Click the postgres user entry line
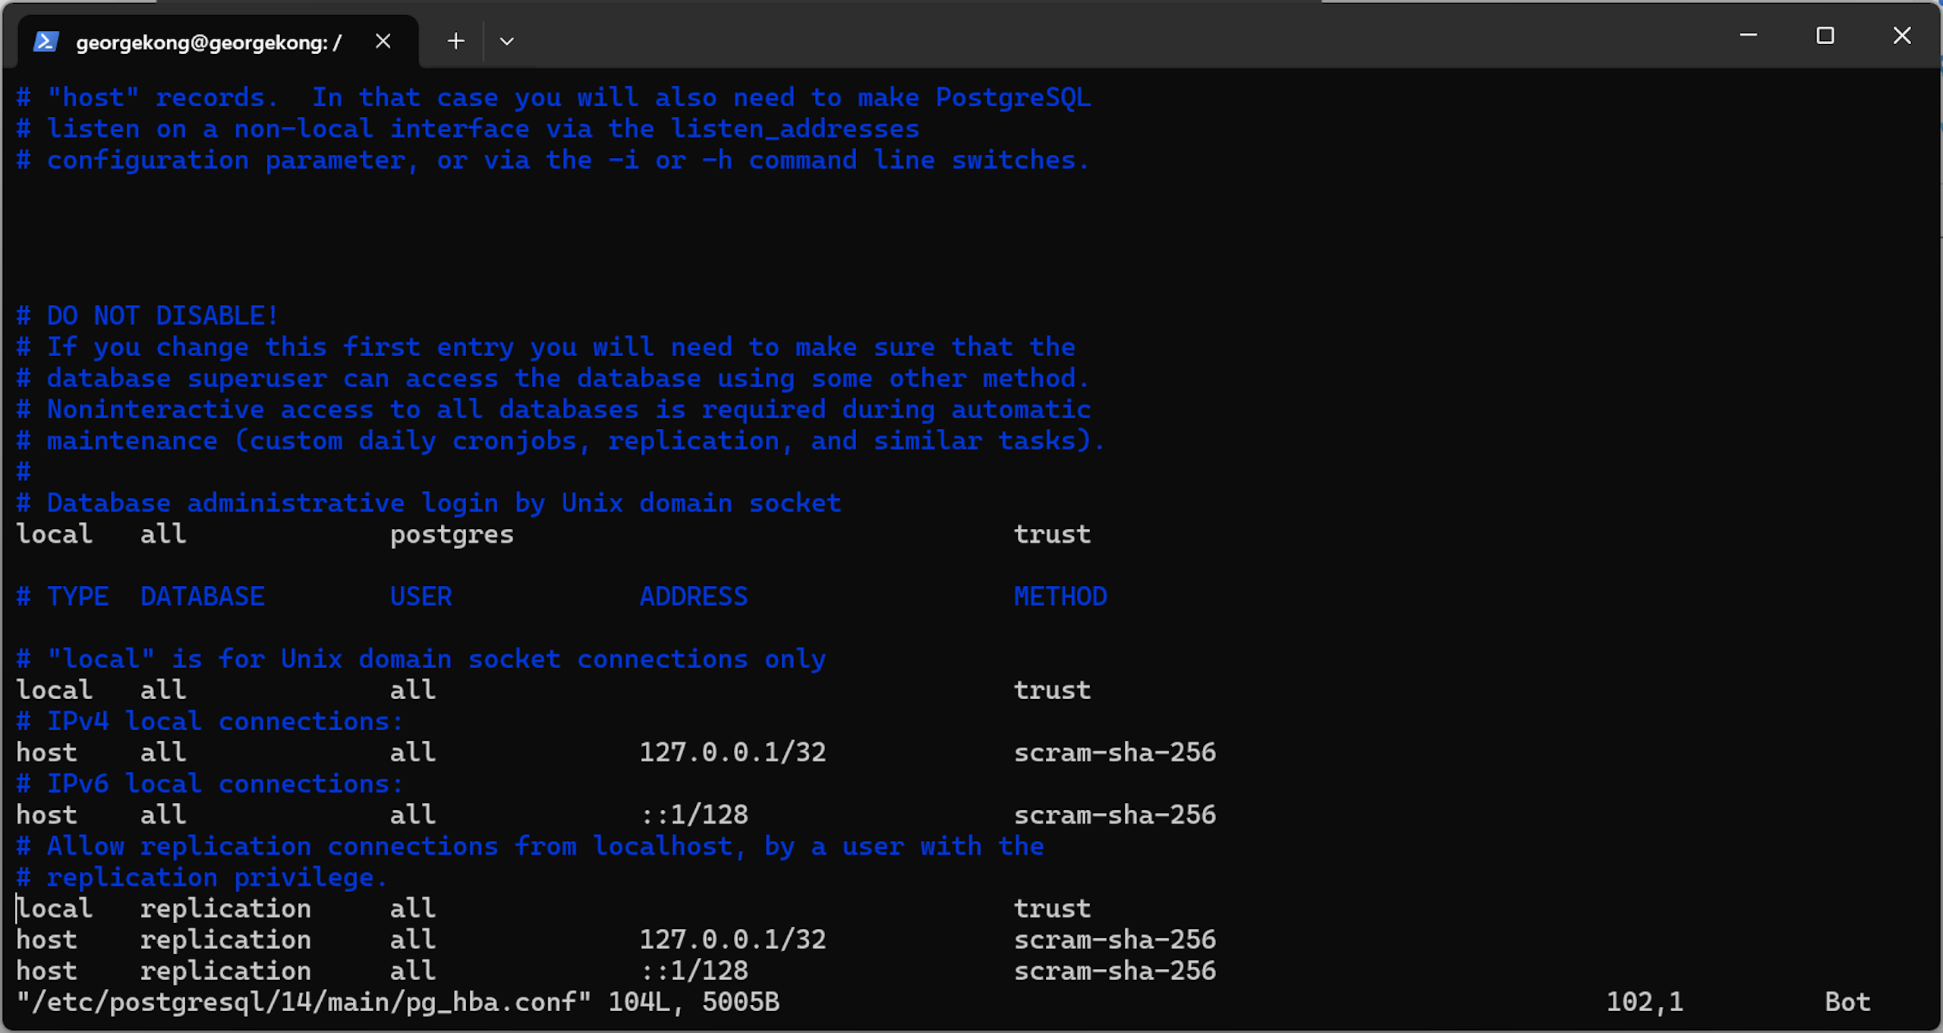This screenshot has height=1033, width=1943. [452, 535]
